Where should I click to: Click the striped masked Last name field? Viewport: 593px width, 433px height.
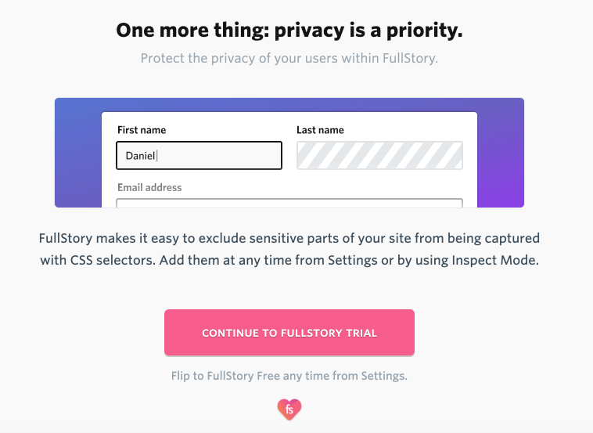[379, 155]
